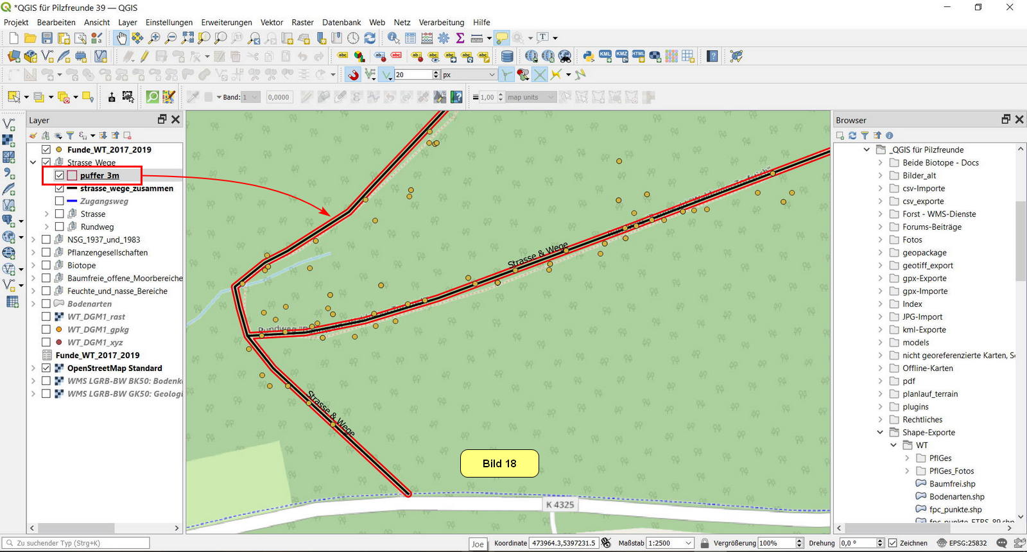Viewport: 1027px width, 552px height.
Task: Toggle the Zeichnen render checkbox
Action: pos(892,543)
